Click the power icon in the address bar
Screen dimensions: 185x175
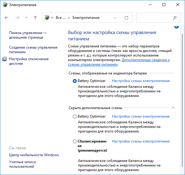click(x=47, y=18)
